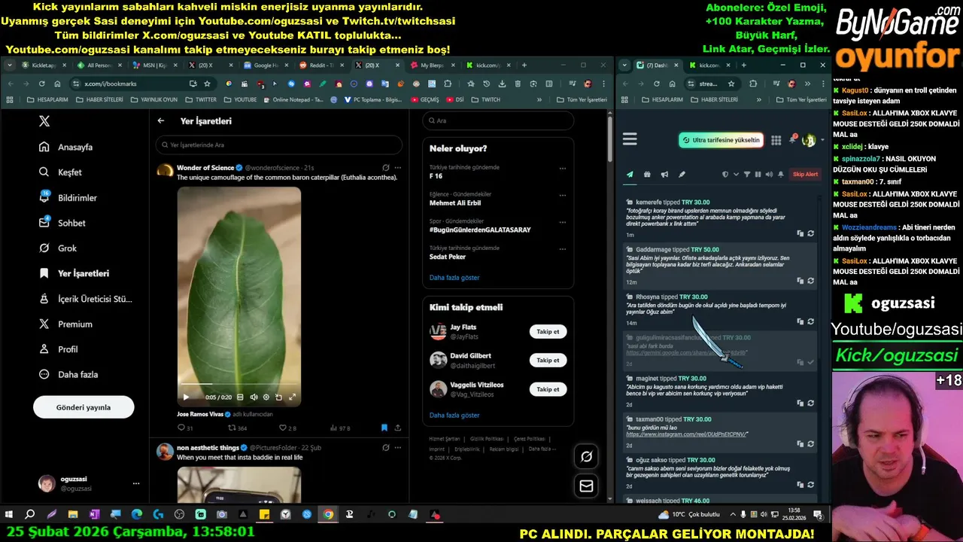Remove bookmark from Wonder of Science post
Viewport: 963px width, 542px height.
[x=384, y=428]
